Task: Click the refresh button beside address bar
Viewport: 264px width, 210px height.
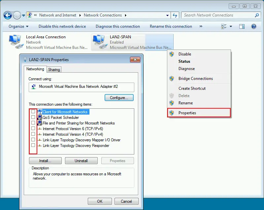Action: click(175, 16)
